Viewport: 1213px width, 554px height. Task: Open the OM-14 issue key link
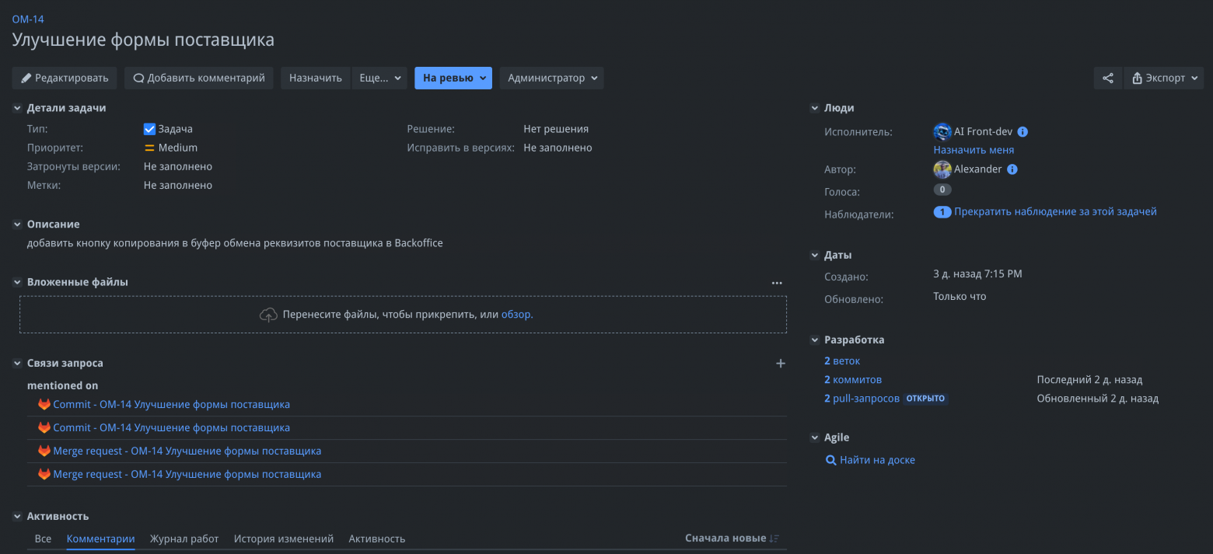[x=28, y=19]
